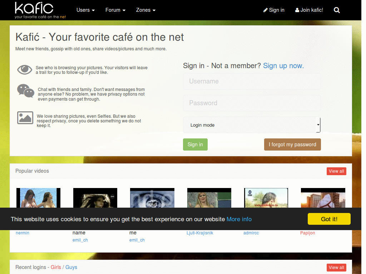Click the picture icon beside Selfies text
Image resolution: width=366 pixels, height=274 pixels.
(25, 118)
